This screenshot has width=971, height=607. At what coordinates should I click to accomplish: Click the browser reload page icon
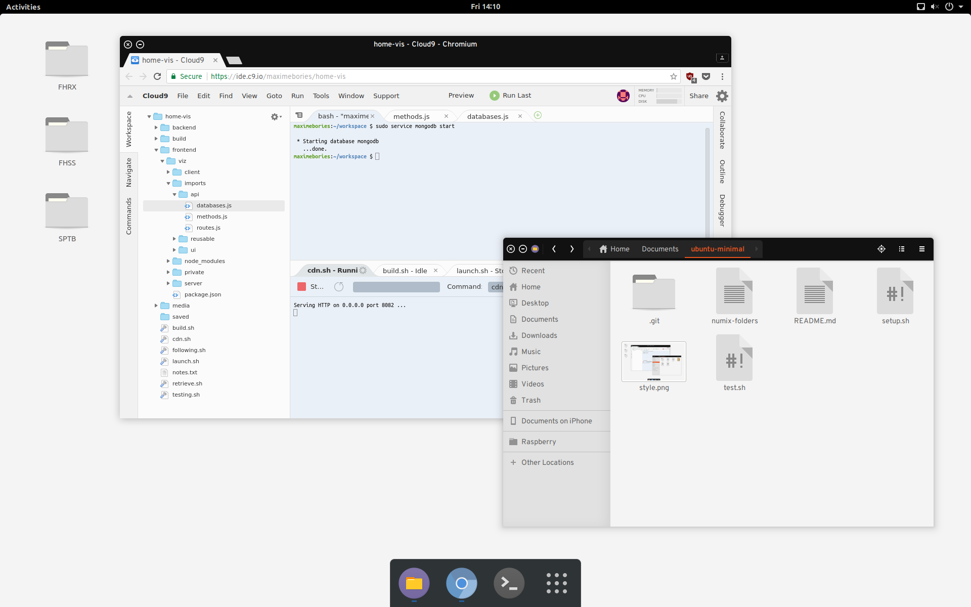pos(157,76)
